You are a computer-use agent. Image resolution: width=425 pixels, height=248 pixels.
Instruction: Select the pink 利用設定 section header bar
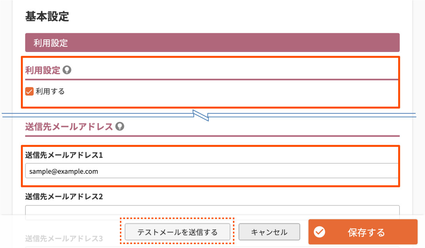tap(212, 43)
